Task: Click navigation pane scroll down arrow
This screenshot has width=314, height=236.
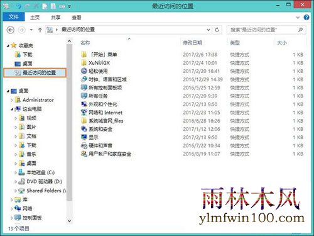Action: tap(70, 221)
